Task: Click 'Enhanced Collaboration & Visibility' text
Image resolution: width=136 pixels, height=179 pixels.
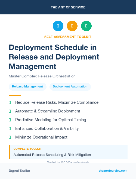Action: (47, 128)
